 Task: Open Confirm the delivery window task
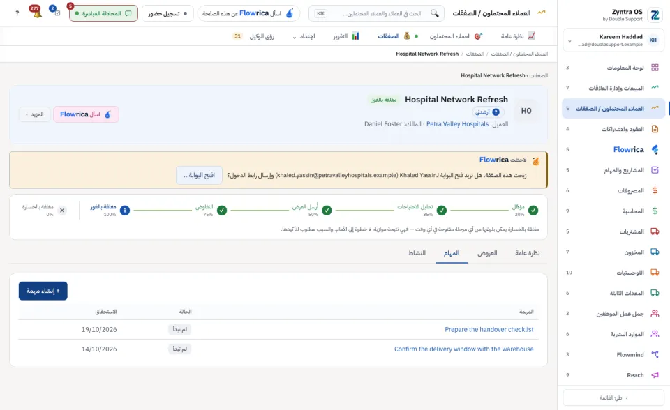pyautogui.click(x=463, y=349)
